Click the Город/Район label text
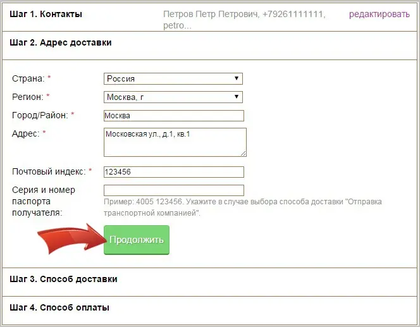Image resolution: width=420 pixels, height=327 pixels. pos(40,115)
